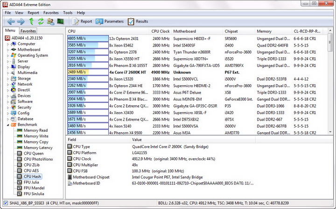Select the Memory Read benchmark icon
Image resolution: width=336 pixels, height=209 pixels.
tap(20, 130)
